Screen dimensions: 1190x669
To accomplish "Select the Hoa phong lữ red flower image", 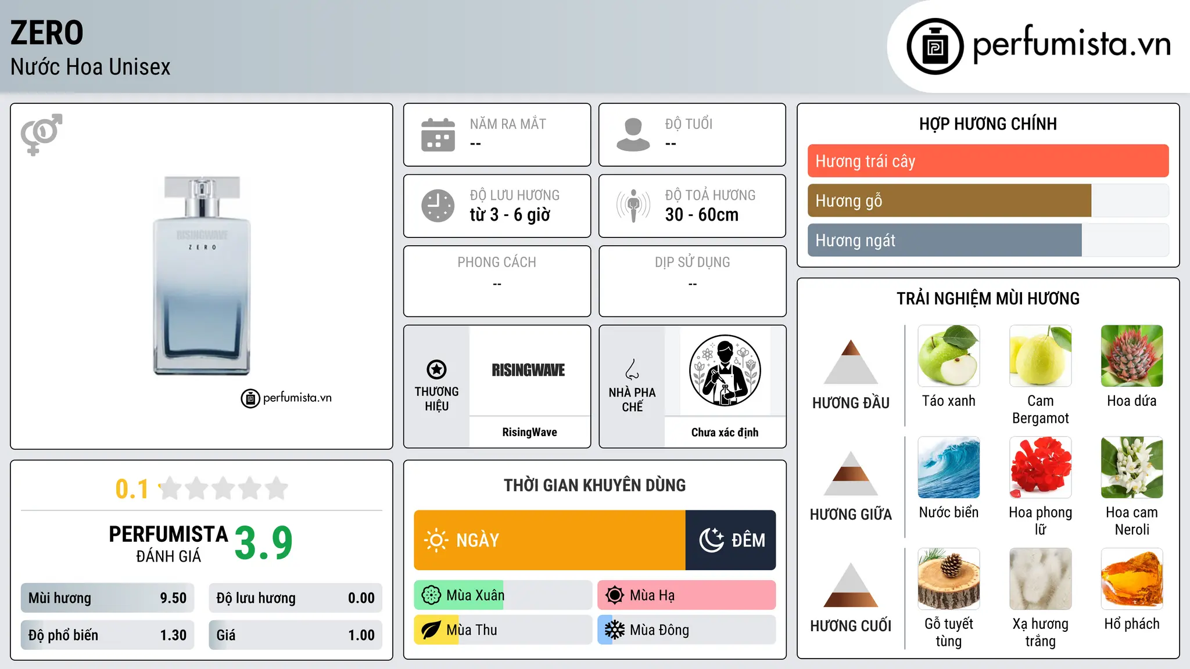I will pos(1040,467).
